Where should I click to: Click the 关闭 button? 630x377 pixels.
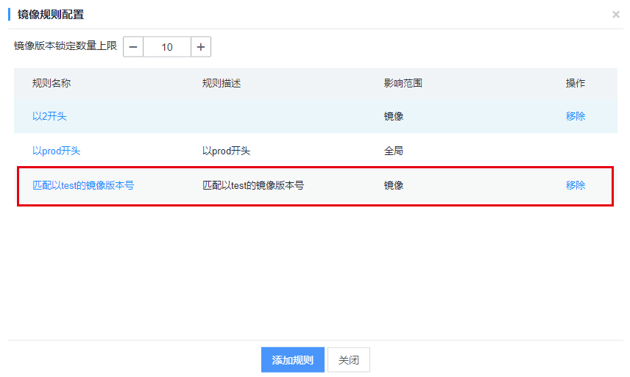coord(348,360)
